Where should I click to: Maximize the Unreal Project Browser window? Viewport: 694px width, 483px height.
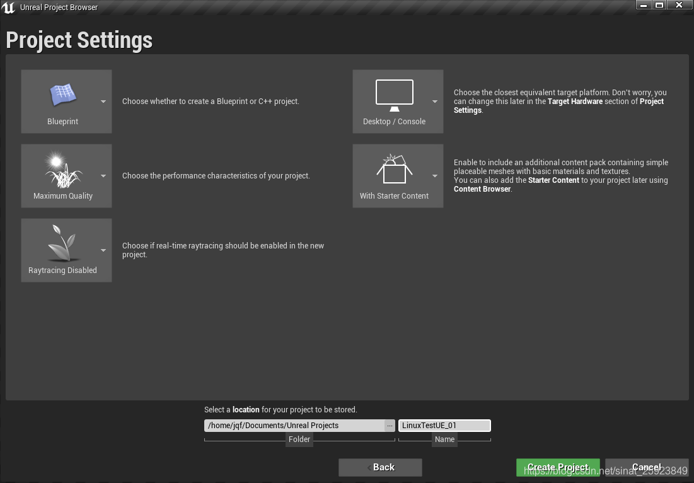point(659,5)
